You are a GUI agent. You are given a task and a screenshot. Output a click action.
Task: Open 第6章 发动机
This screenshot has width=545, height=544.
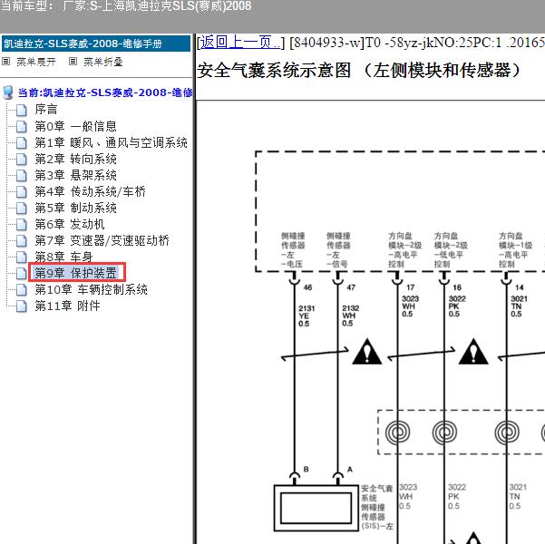click(70, 224)
